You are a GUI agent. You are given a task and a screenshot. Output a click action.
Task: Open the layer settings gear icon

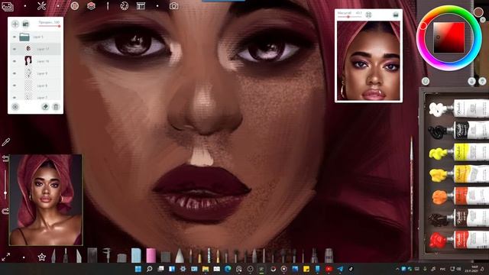point(15,107)
